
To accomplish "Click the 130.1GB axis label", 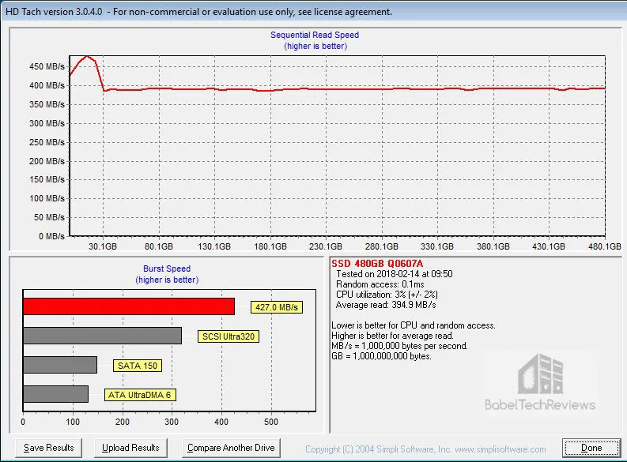I will [x=214, y=246].
